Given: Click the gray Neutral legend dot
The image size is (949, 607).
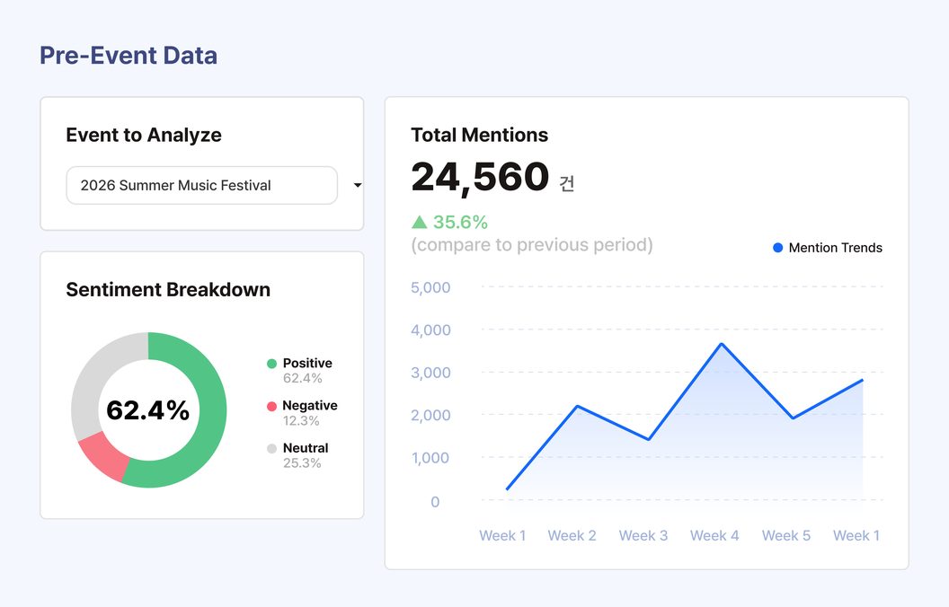Looking at the screenshot, I should 271,449.
